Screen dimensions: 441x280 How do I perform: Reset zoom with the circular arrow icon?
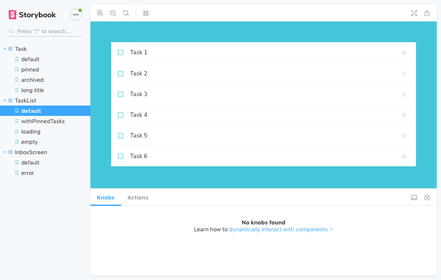coord(126,13)
